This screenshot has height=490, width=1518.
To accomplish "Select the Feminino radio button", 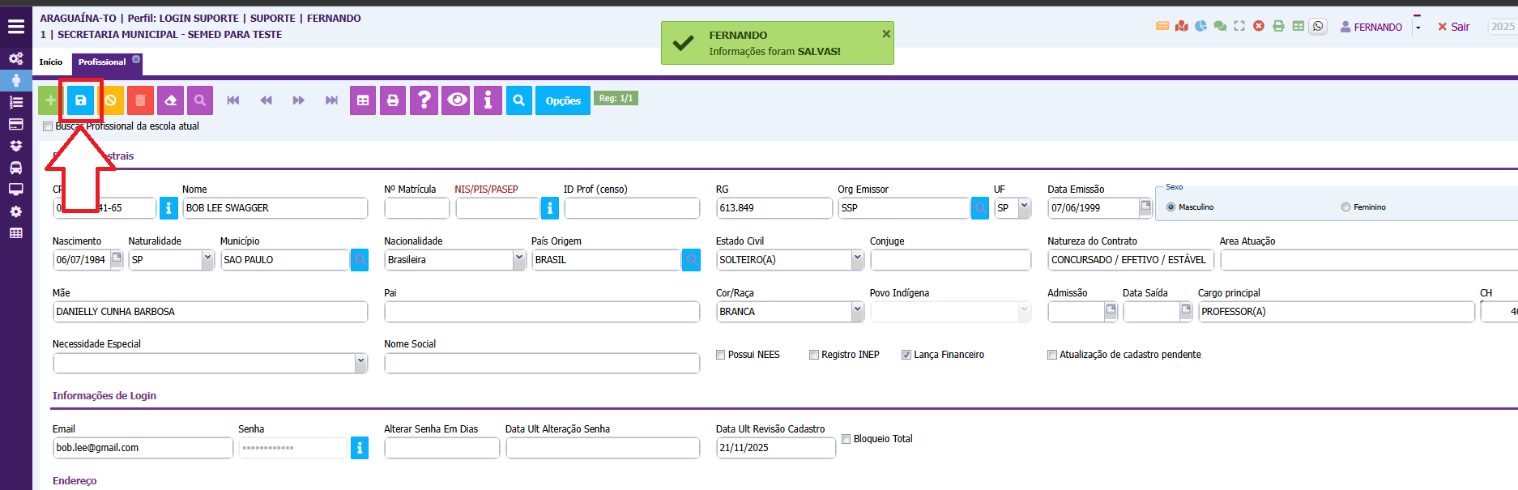I will [1345, 207].
